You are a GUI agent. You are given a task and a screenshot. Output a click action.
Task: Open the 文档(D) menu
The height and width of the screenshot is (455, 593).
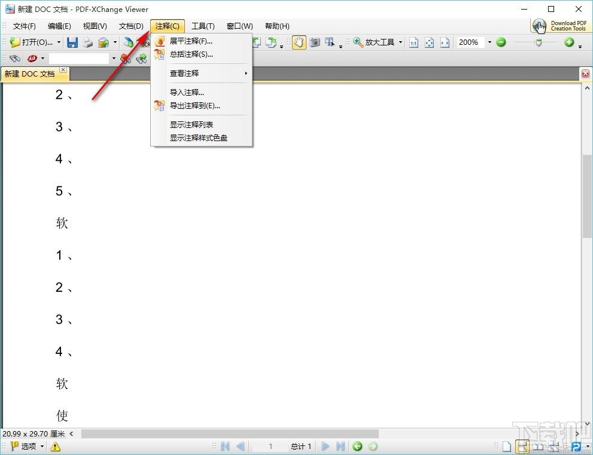point(131,26)
